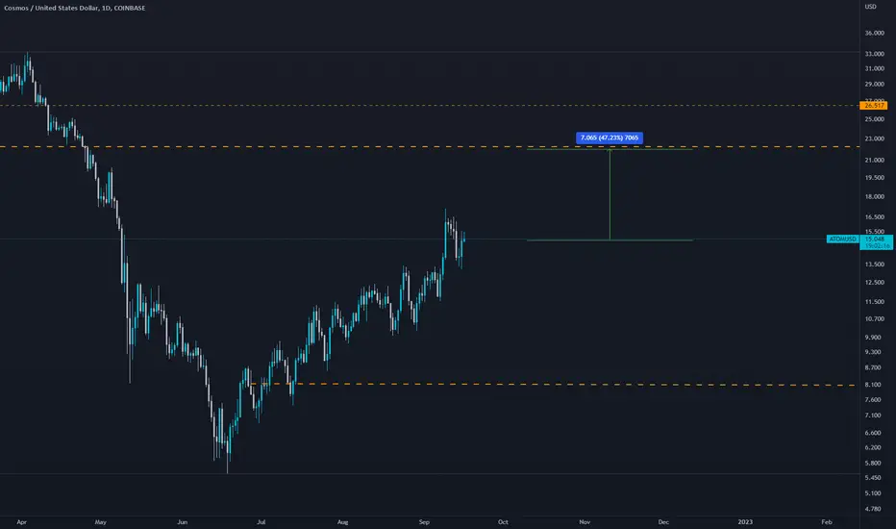Click the 36.000 price scale label
Viewport: 896px width, 529px height.
pyautogui.click(x=875, y=33)
